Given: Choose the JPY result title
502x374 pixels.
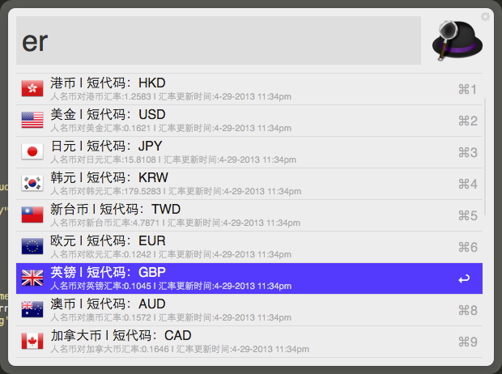Looking at the screenshot, I should 106,146.
